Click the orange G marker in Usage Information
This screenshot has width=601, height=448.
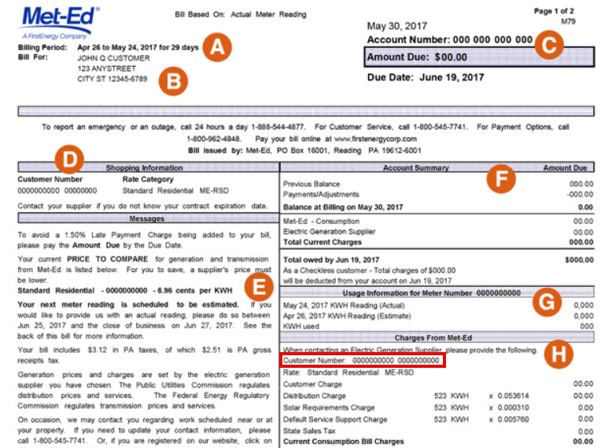coord(547,302)
